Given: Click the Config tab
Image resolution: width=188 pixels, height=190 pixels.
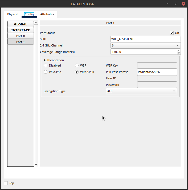Looking at the screenshot, I should (x=29, y=14).
